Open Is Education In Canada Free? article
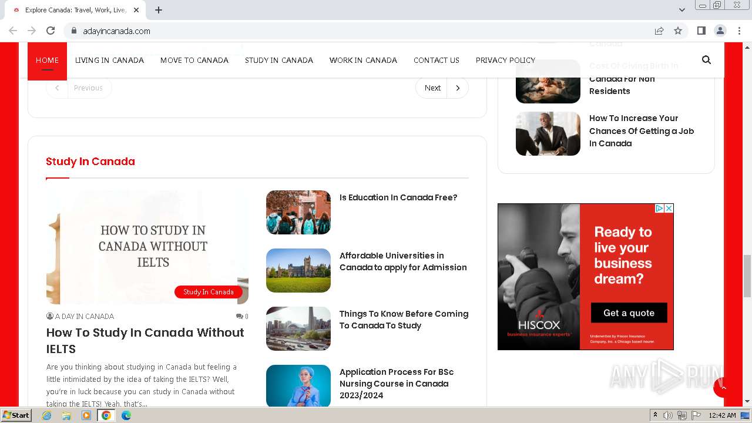This screenshot has width=752, height=423. coord(398,197)
